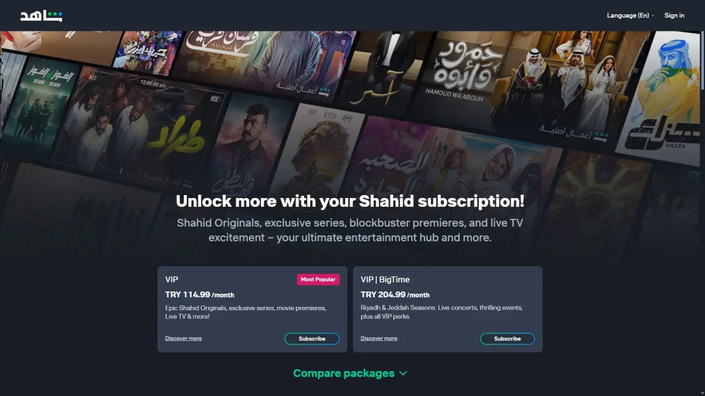Open the Language (En) dropdown
The width and height of the screenshot is (705, 396).
pos(631,15)
